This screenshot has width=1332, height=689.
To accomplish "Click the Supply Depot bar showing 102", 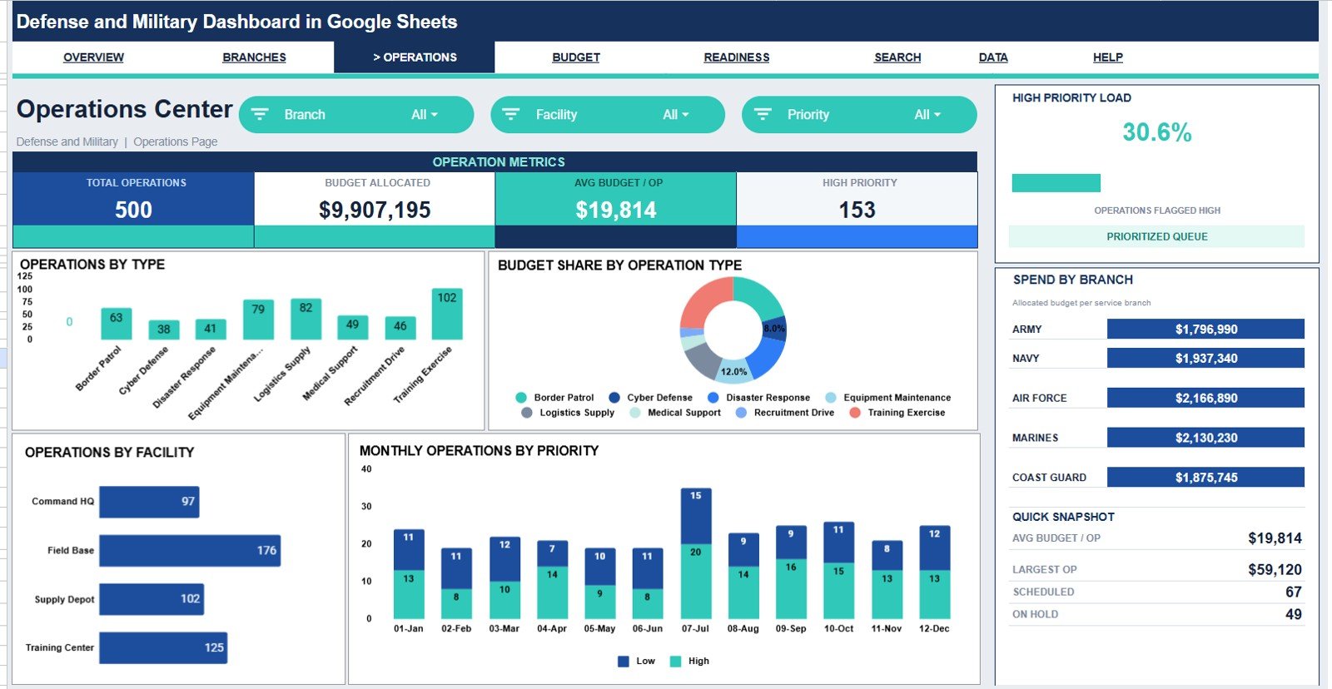I will tap(152, 599).
